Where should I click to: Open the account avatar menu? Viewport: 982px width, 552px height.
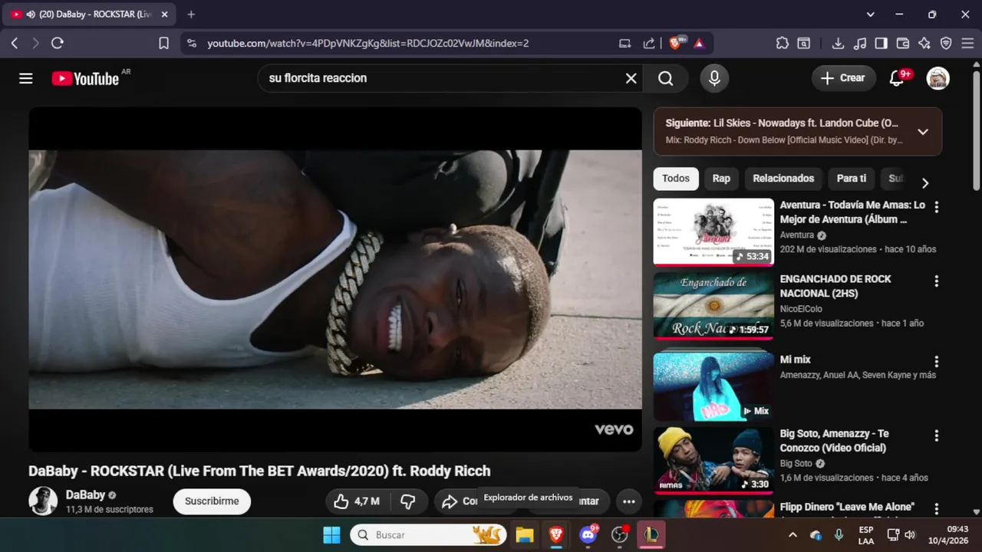point(938,78)
